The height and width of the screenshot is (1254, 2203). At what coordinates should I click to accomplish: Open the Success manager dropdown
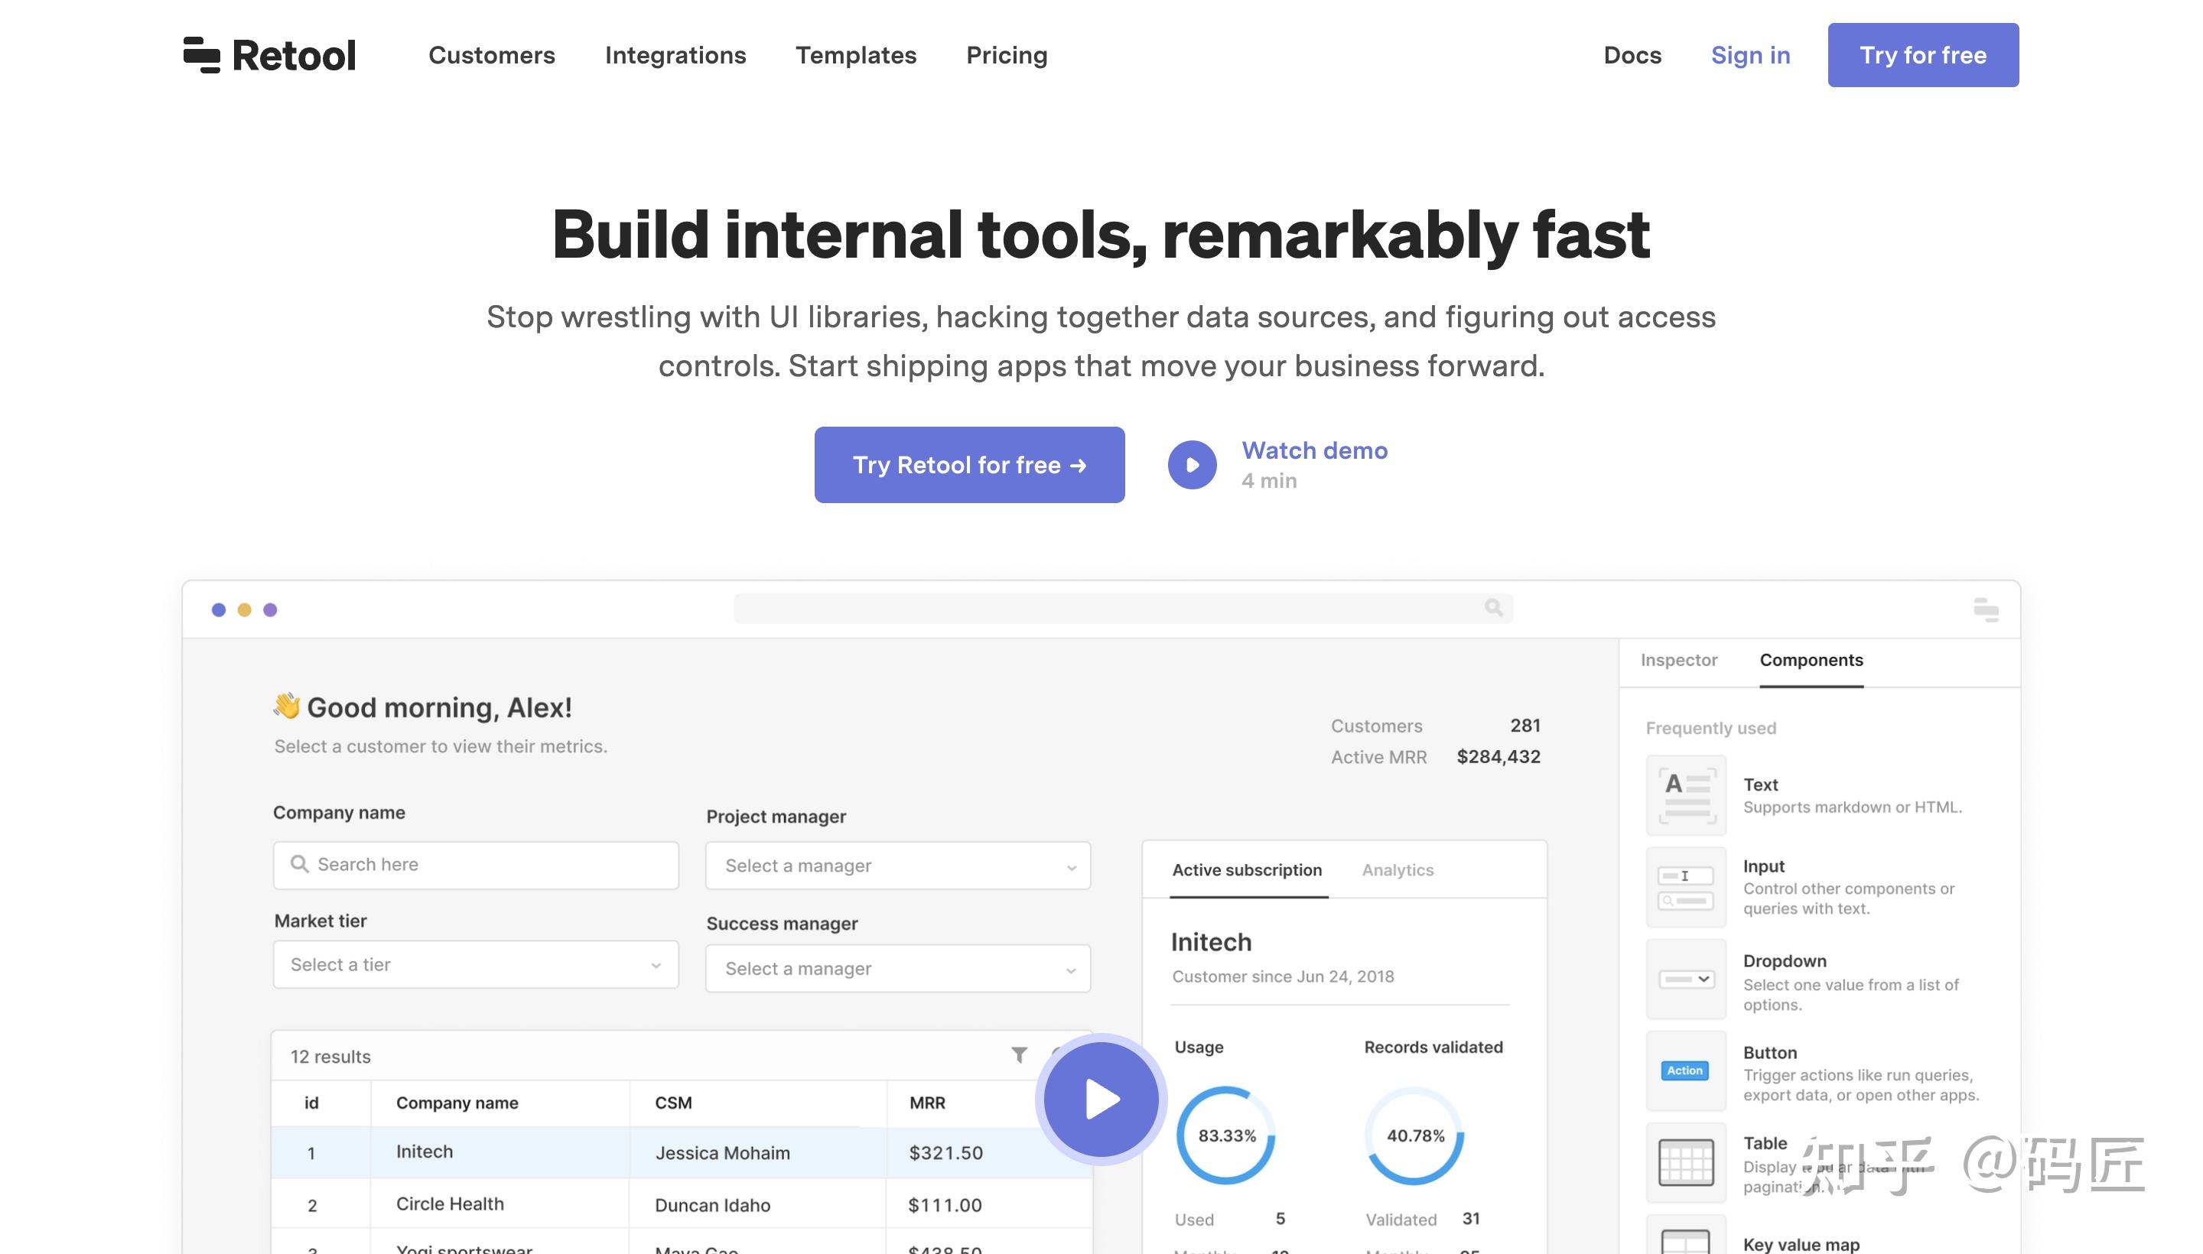coord(896,969)
